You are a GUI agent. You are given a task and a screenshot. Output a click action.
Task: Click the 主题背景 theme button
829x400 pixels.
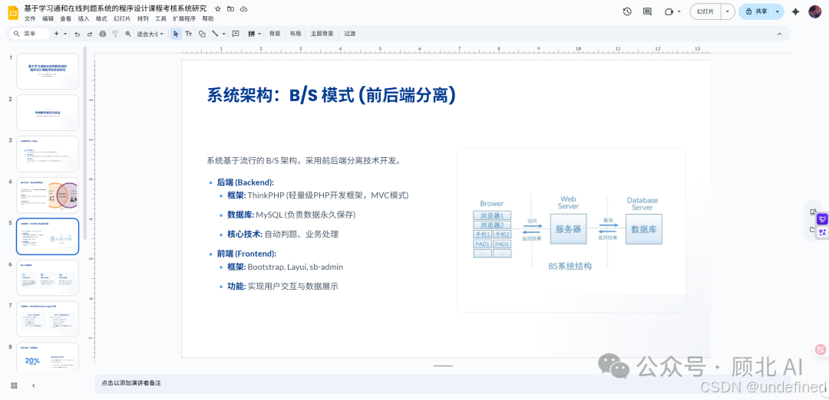tap(322, 34)
